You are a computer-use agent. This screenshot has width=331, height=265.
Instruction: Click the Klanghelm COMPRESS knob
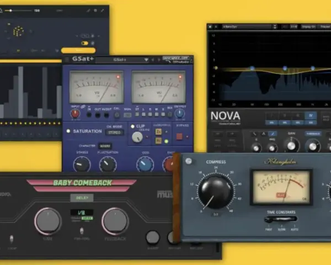(x=216, y=192)
